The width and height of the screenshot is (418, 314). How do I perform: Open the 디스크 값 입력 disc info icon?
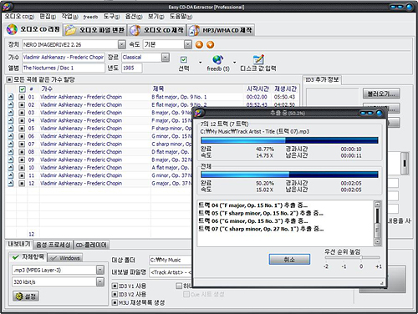tap(258, 59)
